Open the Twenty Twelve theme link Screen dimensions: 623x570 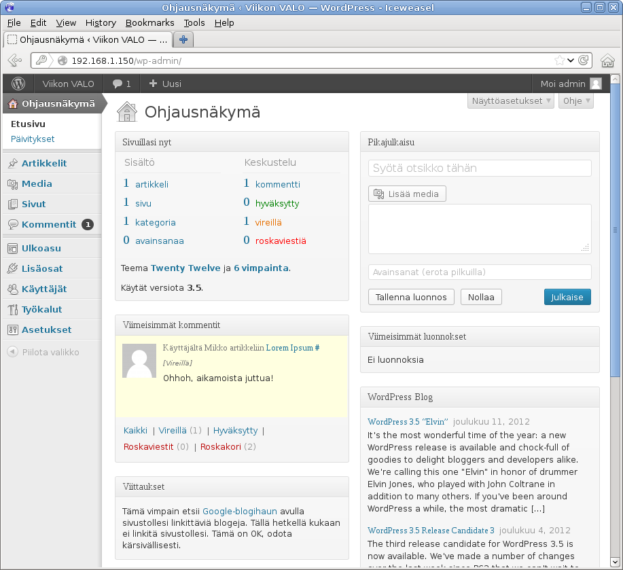pyautogui.click(x=185, y=268)
